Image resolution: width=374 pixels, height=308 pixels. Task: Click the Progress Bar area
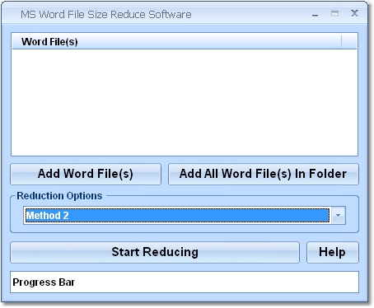click(x=185, y=282)
